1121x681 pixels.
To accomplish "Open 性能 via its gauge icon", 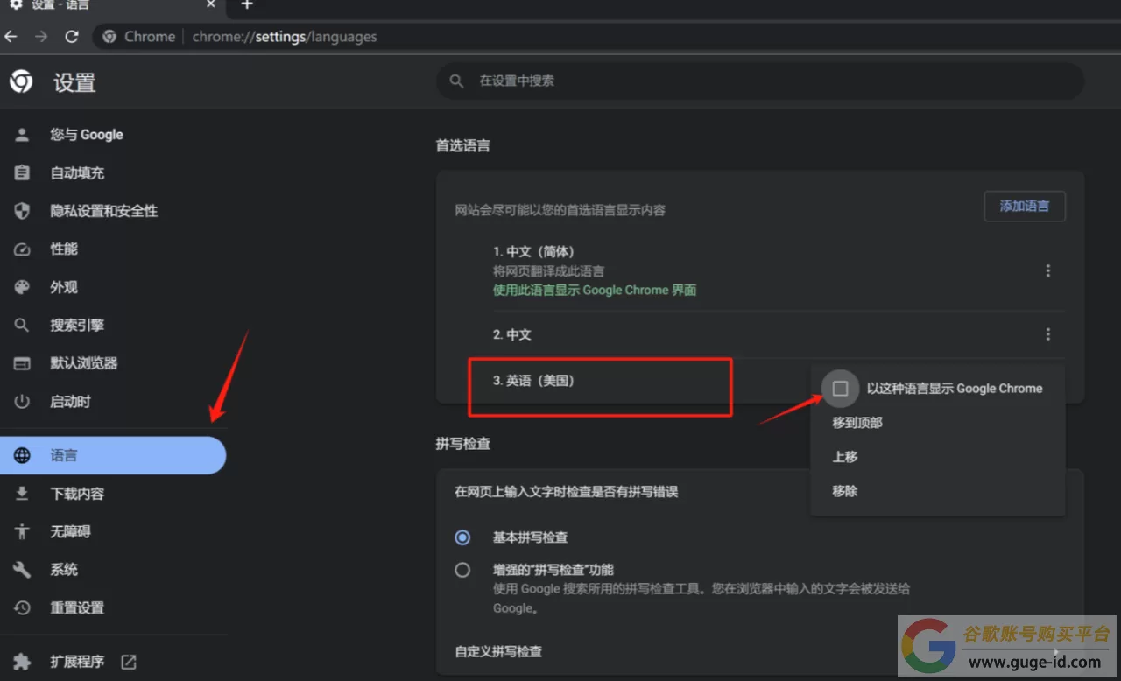I will [x=22, y=249].
